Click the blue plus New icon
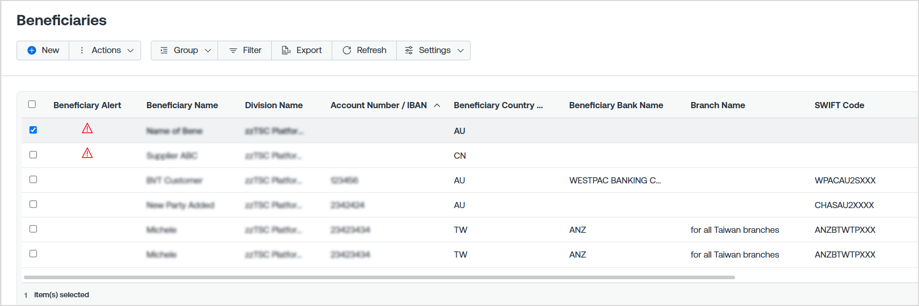 (x=32, y=50)
